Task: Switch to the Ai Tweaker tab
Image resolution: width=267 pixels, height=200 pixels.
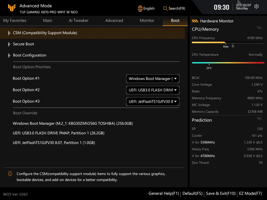Action: [x=78, y=21]
